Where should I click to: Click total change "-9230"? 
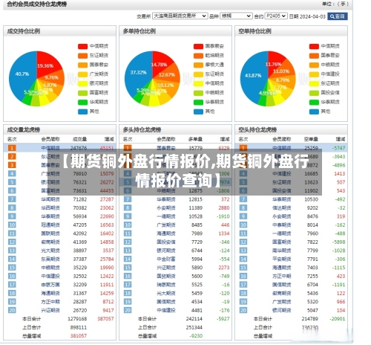pyautogui.click(x=196, y=336)
